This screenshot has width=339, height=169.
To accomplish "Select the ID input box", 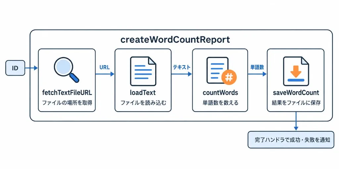I will click(x=15, y=68).
